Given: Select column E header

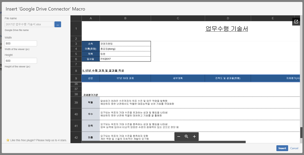Looking at the screenshot, I should click(x=273, y=18).
